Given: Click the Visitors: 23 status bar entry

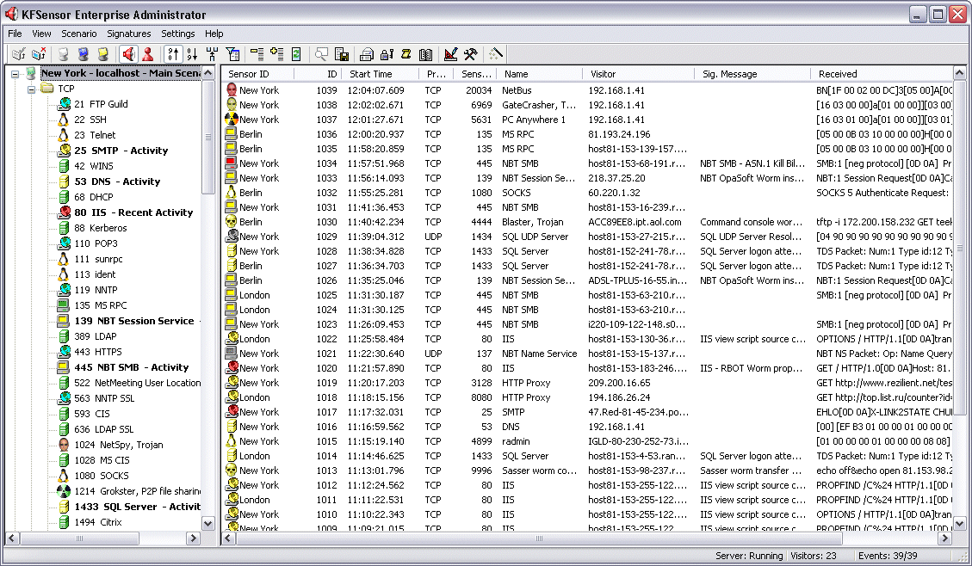Looking at the screenshot, I should coord(814,556).
